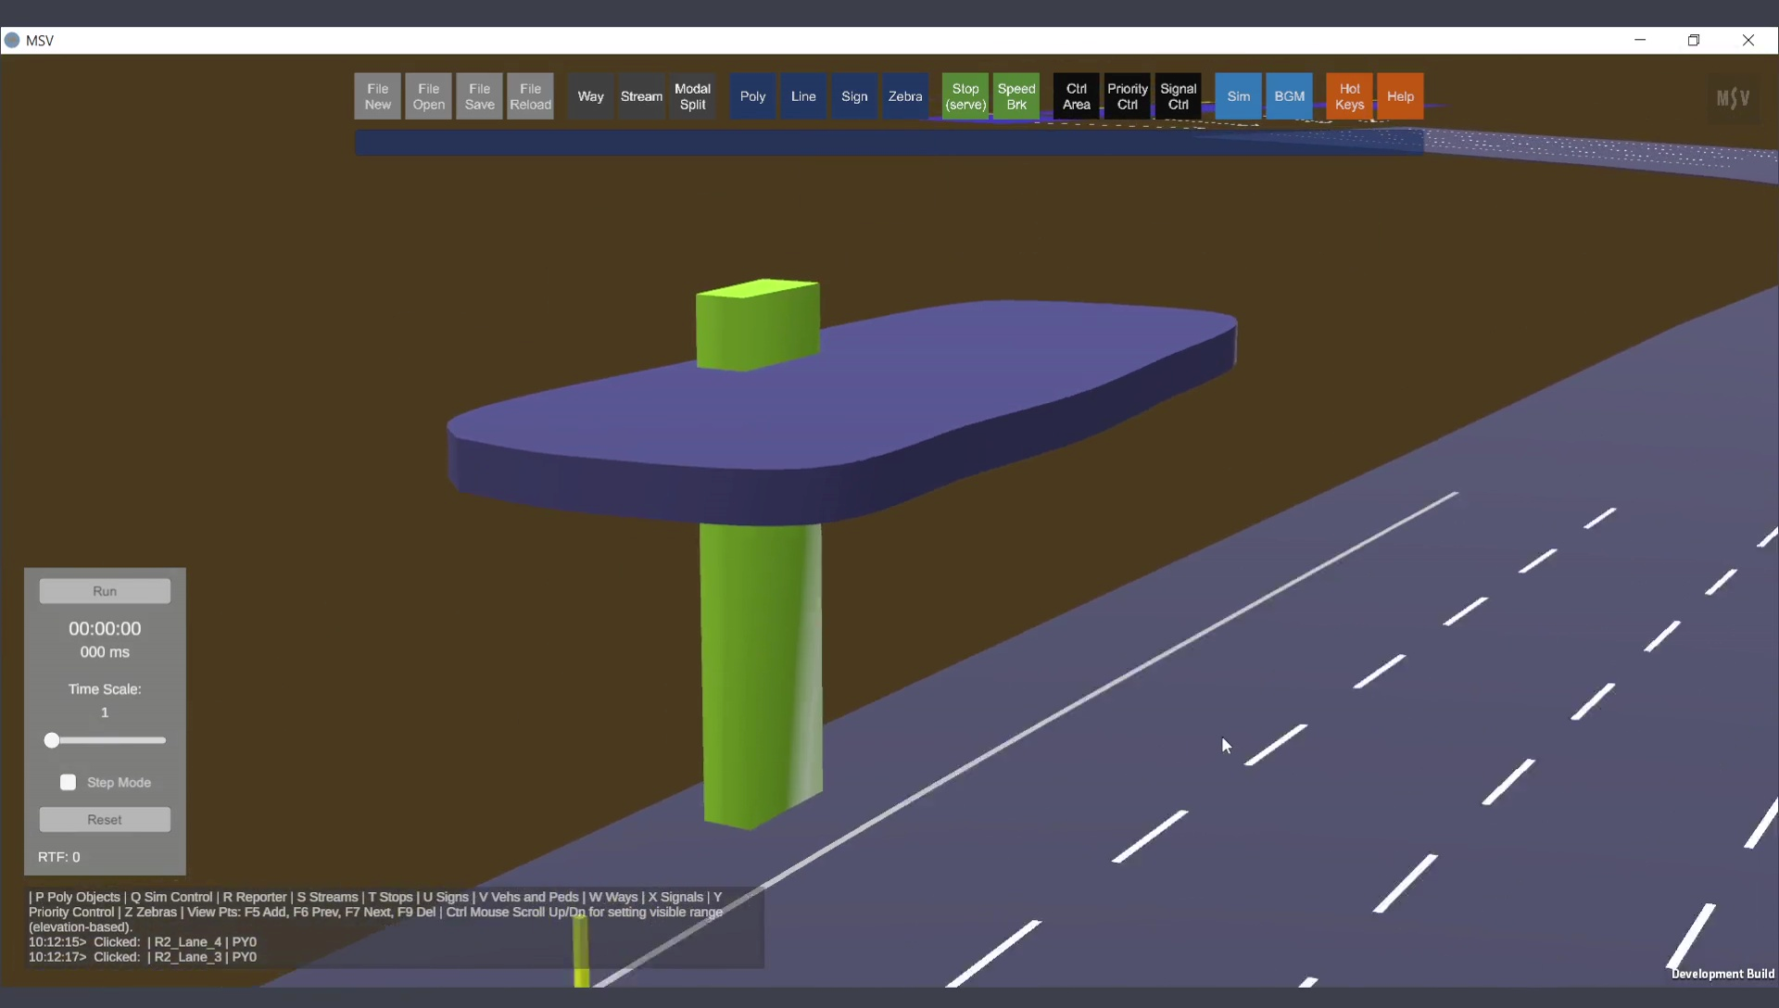This screenshot has height=1008, width=1779.
Task: Click the File New toolbar button
Action: pos(377,96)
